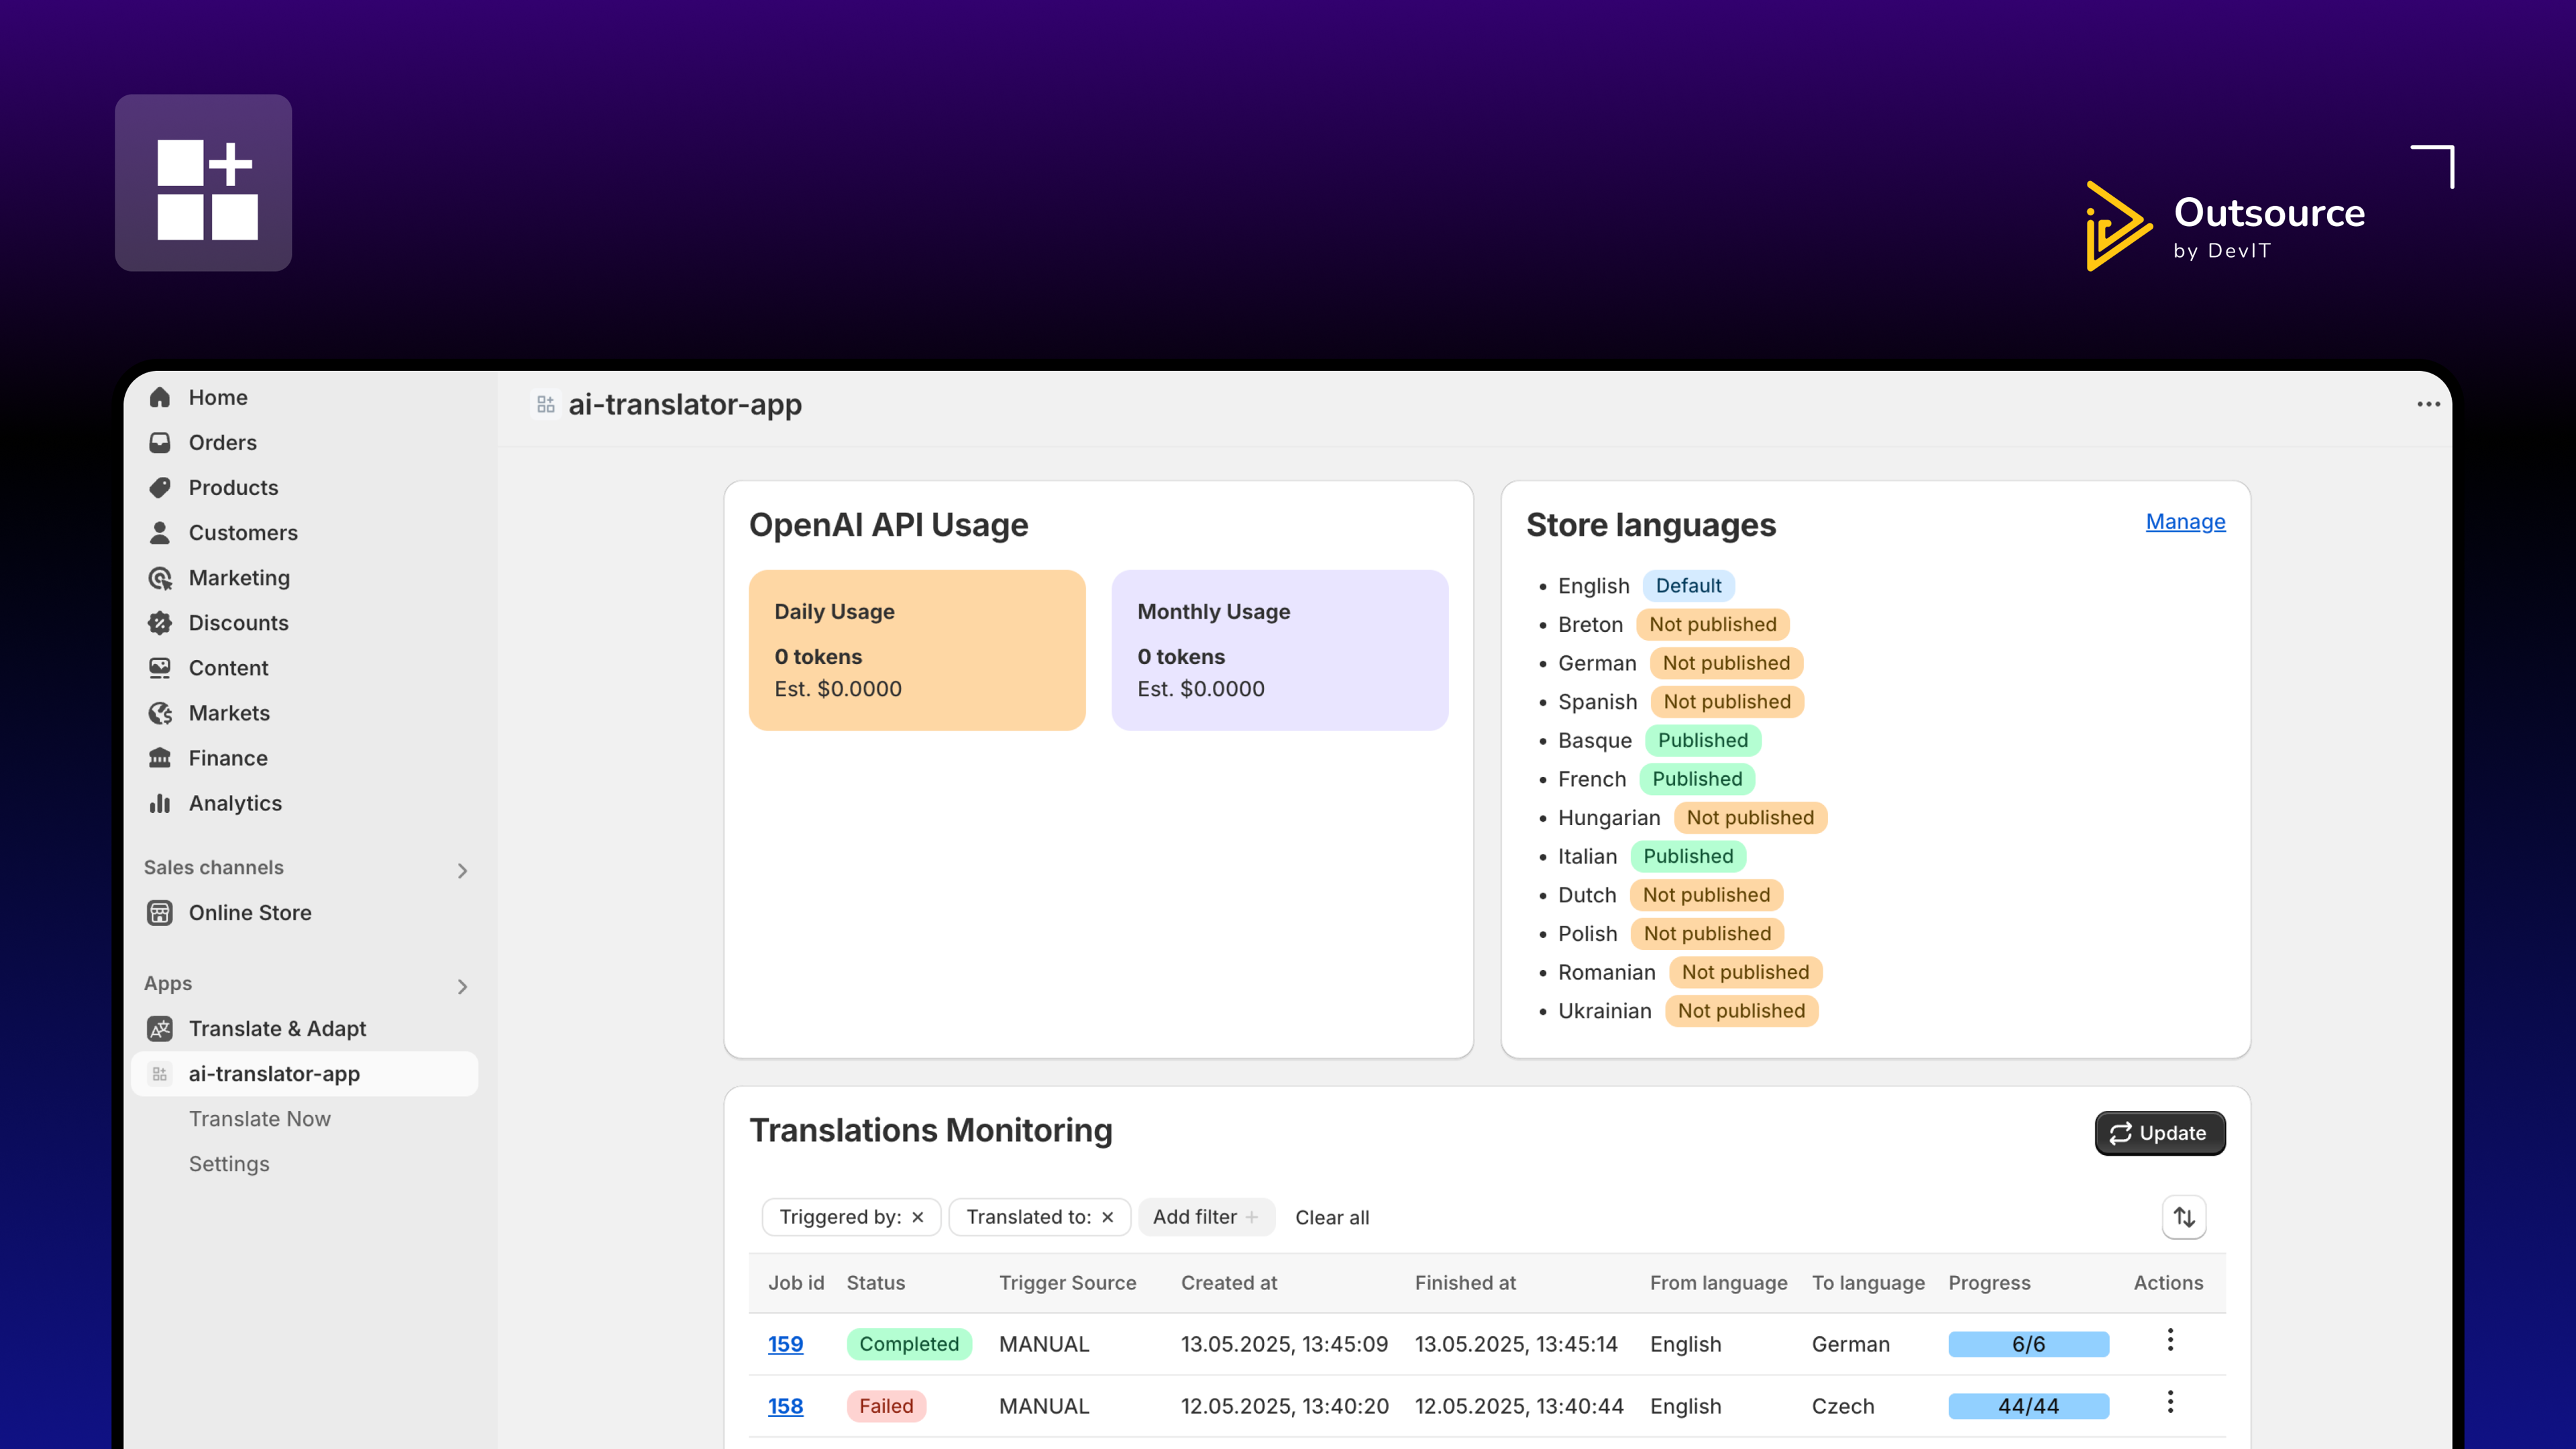Open the Add filter dropdown

click(x=1206, y=1217)
